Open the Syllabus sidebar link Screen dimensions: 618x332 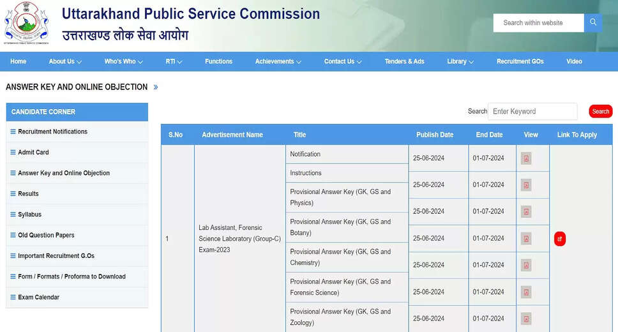pos(29,215)
